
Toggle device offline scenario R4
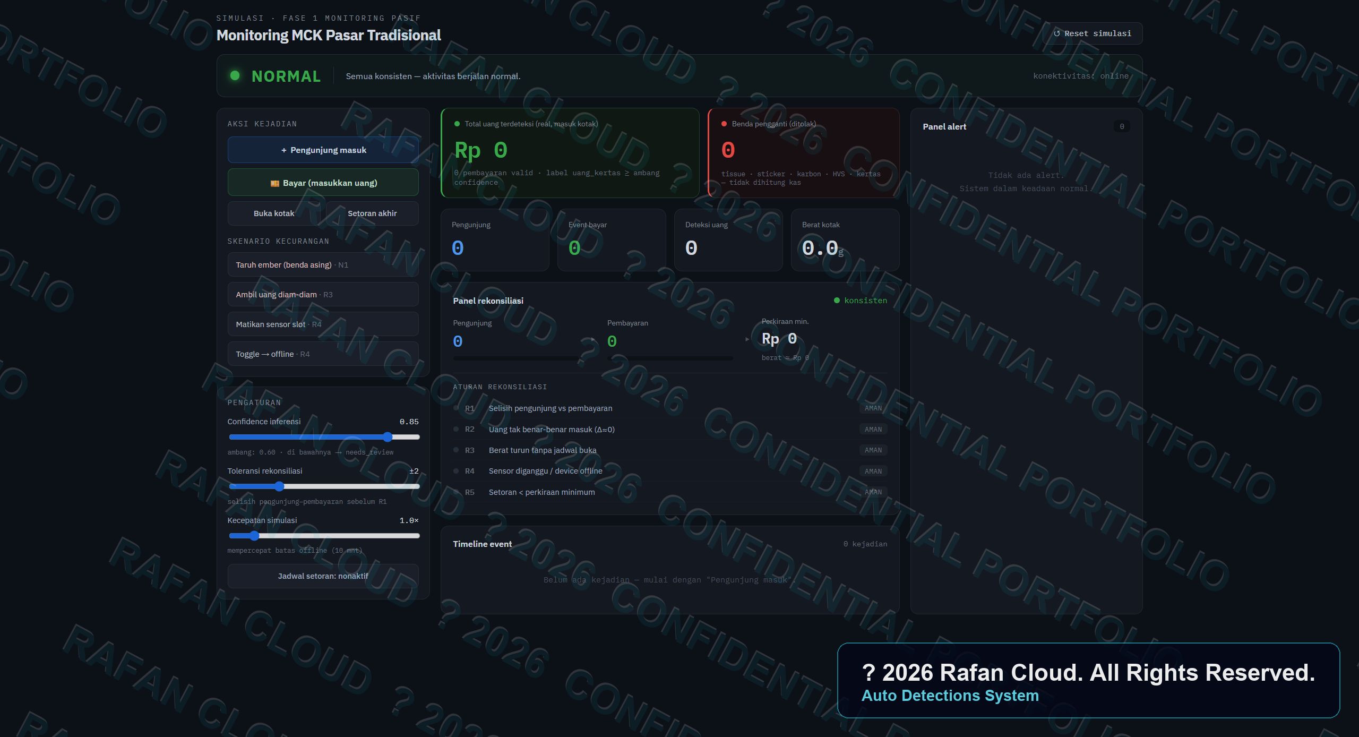[x=323, y=354]
